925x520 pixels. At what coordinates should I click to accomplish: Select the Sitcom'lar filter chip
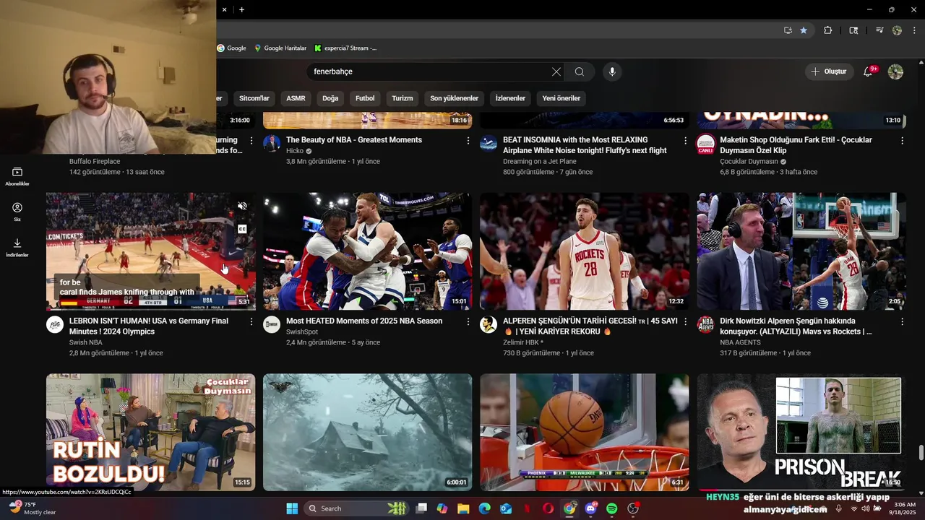coord(254,98)
